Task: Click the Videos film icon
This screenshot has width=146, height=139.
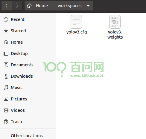Action: 6,110
